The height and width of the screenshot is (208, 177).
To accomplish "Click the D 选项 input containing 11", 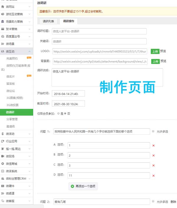I will coord(109,175).
